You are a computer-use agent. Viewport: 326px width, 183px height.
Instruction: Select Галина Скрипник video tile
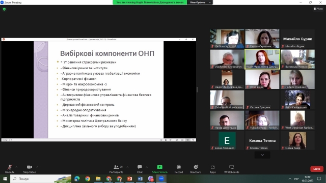click(262, 39)
